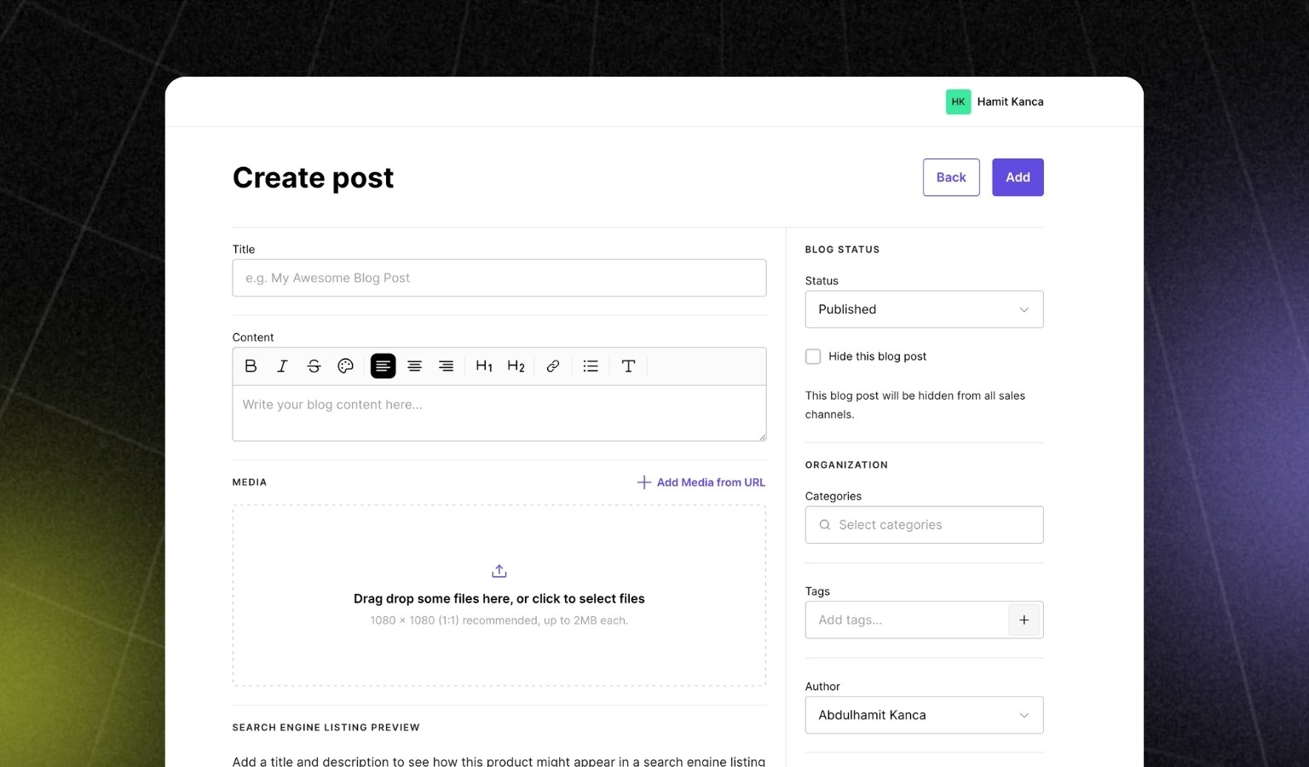Apply Heading 1 style
The image size is (1309, 767).
pos(484,366)
